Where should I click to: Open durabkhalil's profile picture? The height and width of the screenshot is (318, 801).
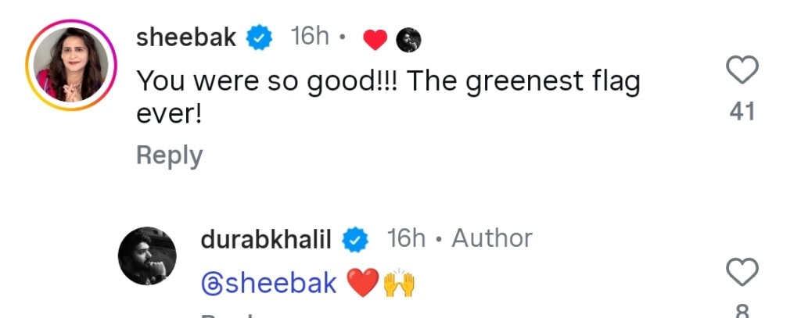tap(147, 256)
